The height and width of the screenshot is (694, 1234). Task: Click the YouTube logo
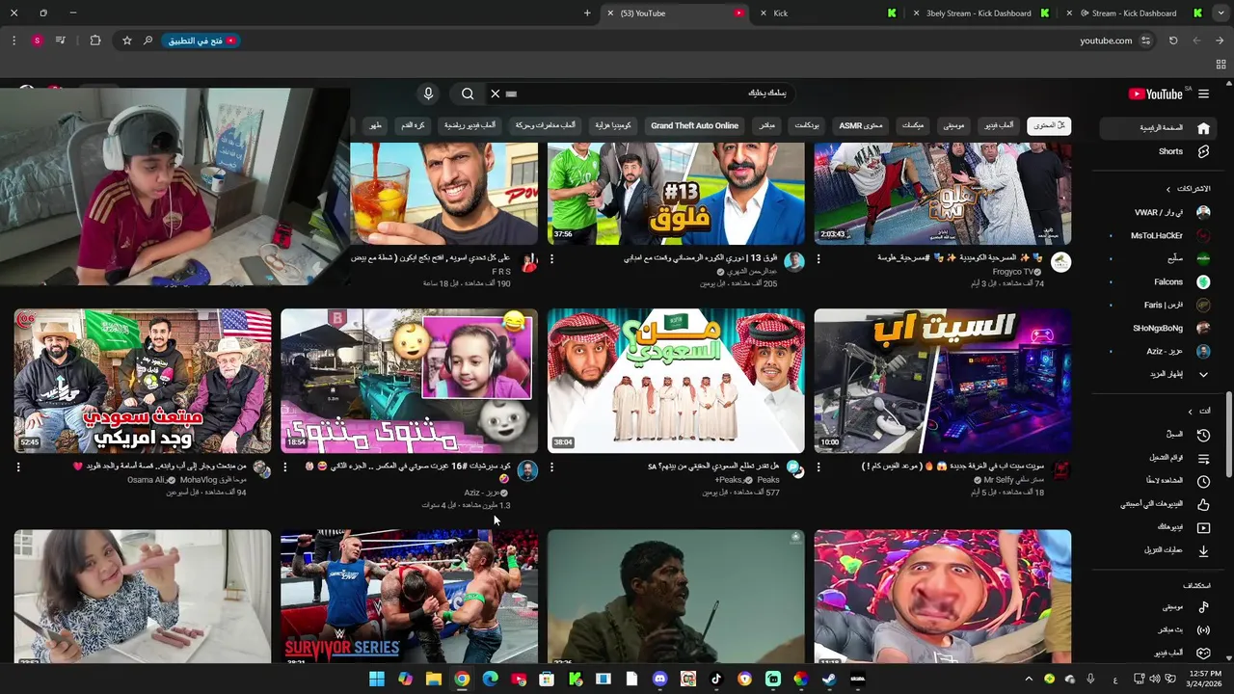pyautogui.click(x=1155, y=93)
